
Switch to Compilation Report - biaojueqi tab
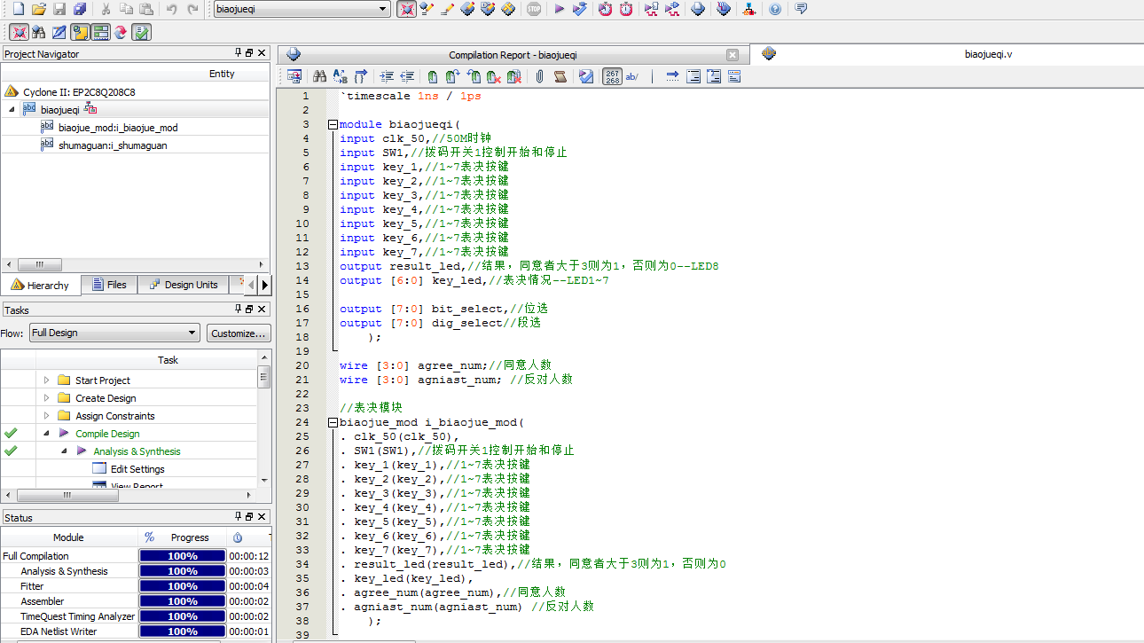(513, 55)
